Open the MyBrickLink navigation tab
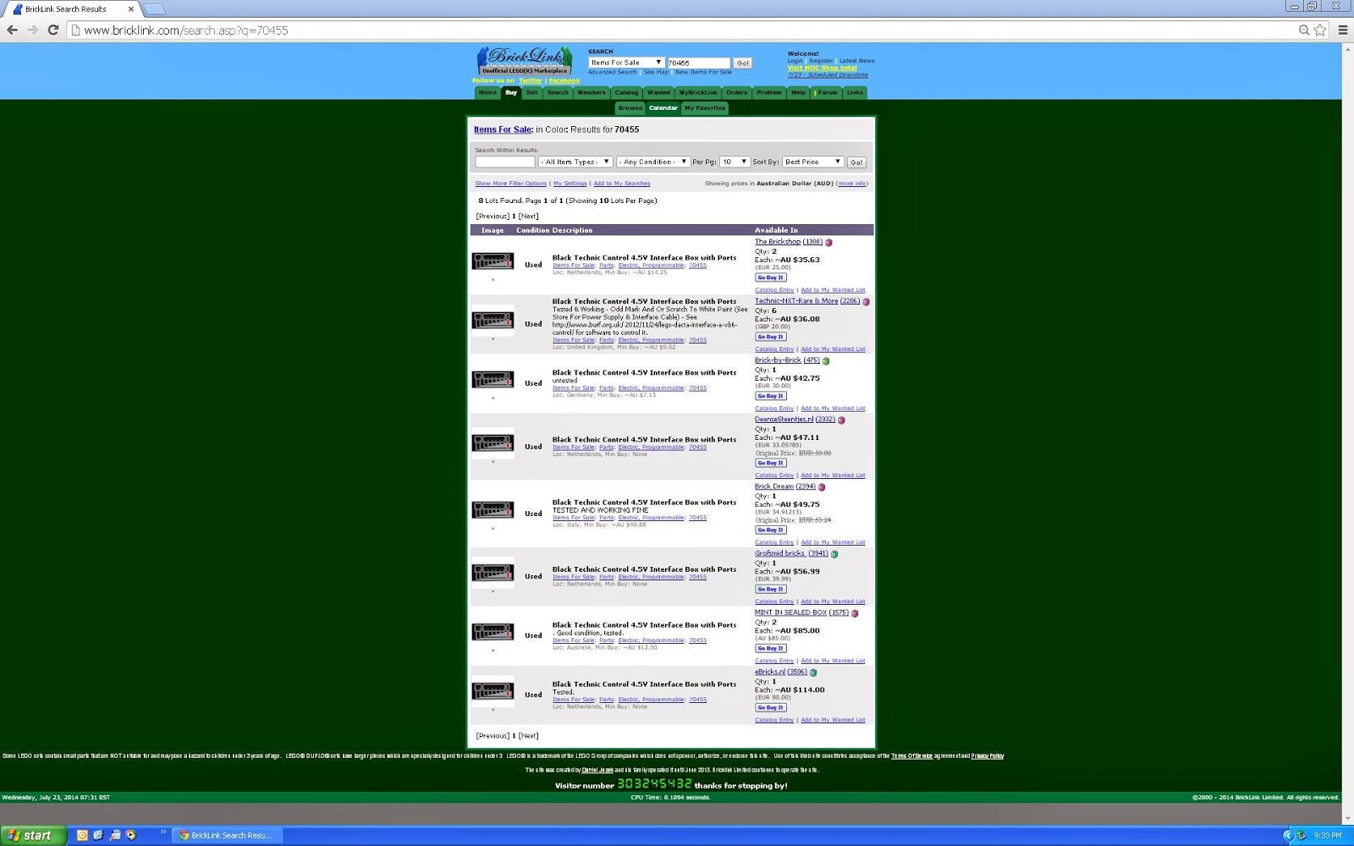The image size is (1354, 846). [698, 92]
